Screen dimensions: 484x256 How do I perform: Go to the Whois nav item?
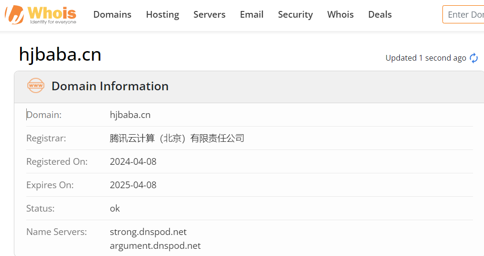(x=341, y=15)
